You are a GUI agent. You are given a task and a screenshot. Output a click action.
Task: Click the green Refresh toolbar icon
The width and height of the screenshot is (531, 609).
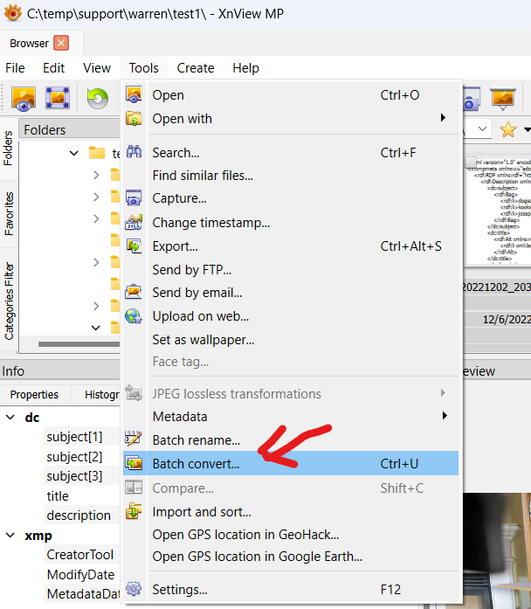click(98, 98)
